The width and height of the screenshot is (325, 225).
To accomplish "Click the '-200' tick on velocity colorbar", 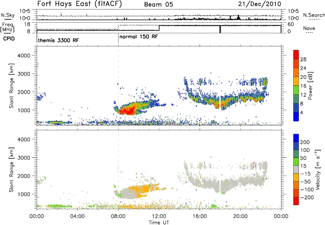I will click(307, 197).
